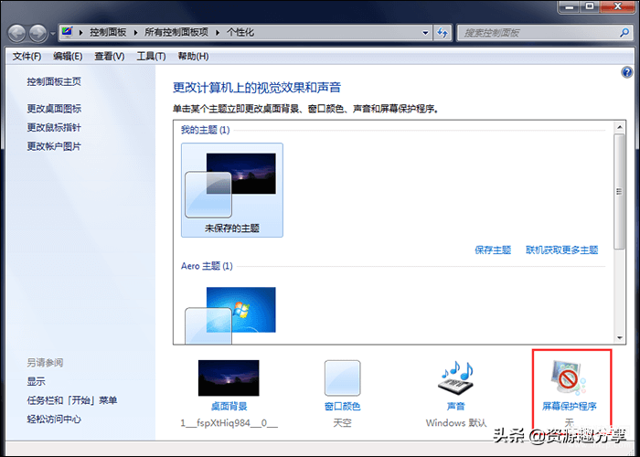The height and width of the screenshot is (457, 640).
Task: Open 任务栏和「开始」菜单 link
Action: click(72, 400)
